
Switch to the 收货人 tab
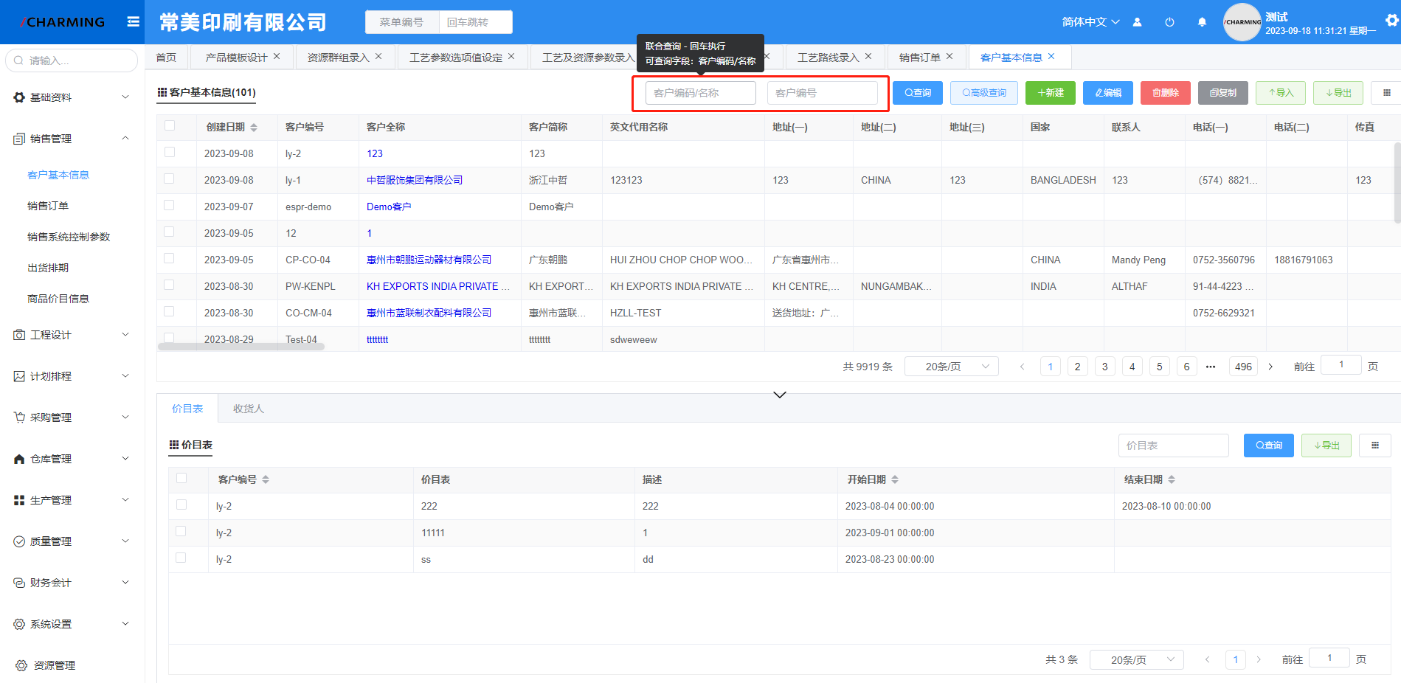click(249, 409)
